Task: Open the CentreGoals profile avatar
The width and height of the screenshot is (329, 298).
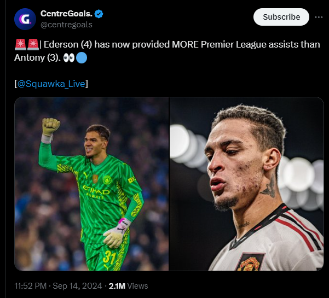Action: pyautogui.click(x=24, y=19)
